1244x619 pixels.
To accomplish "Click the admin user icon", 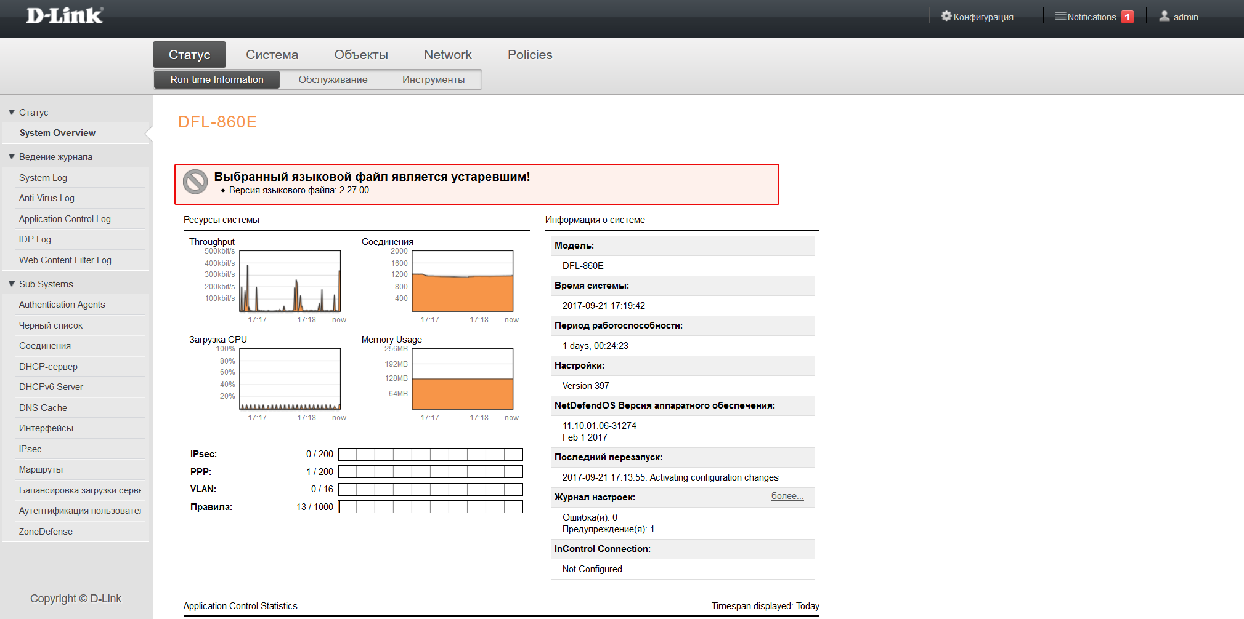I will (1164, 17).
